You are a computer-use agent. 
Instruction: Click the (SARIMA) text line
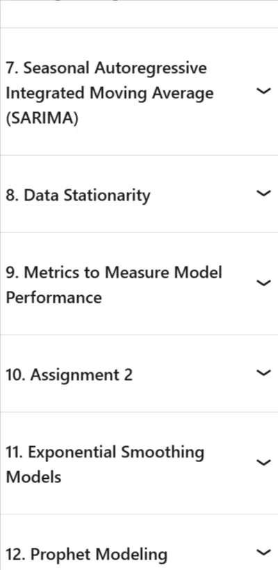pos(42,118)
